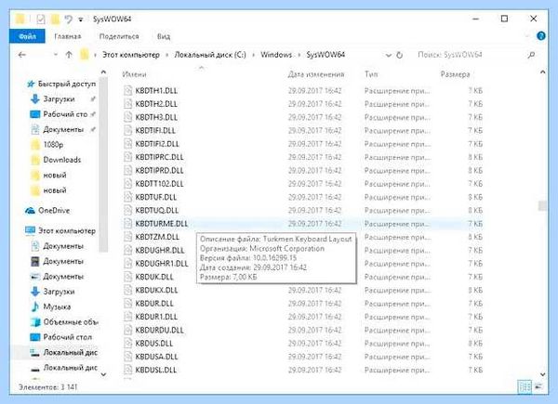
Task: Click file list scrollbar up arrow
Action: [x=542, y=72]
